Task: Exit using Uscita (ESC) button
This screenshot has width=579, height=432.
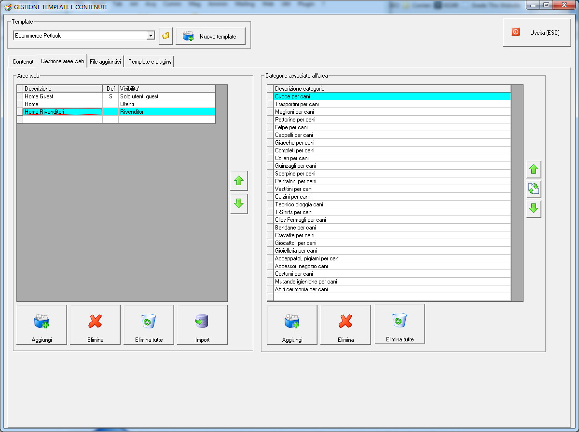Action: coord(537,32)
